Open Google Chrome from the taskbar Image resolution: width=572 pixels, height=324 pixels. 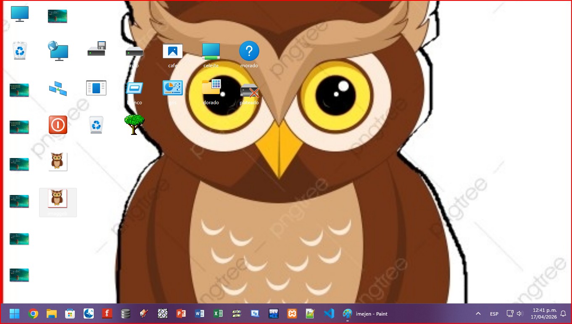(33, 314)
